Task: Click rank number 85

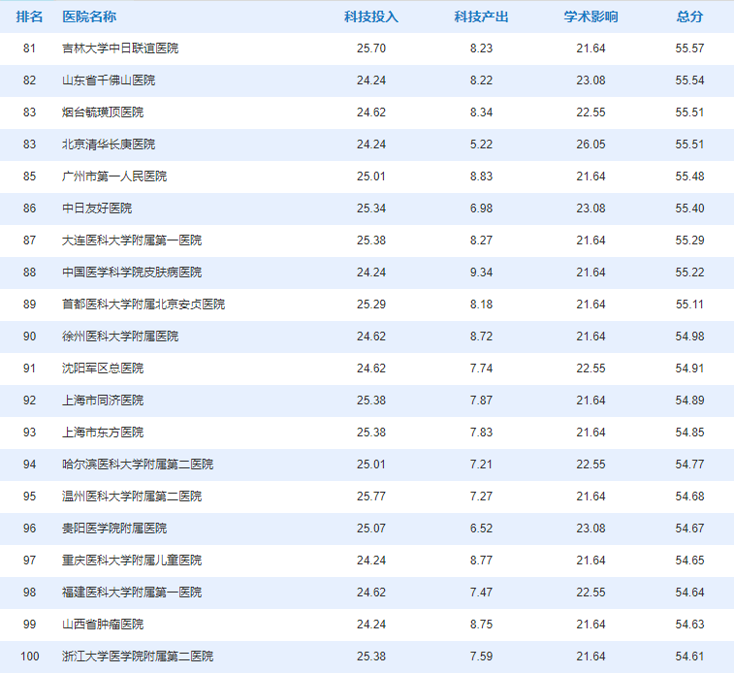Action: [x=29, y=176]
